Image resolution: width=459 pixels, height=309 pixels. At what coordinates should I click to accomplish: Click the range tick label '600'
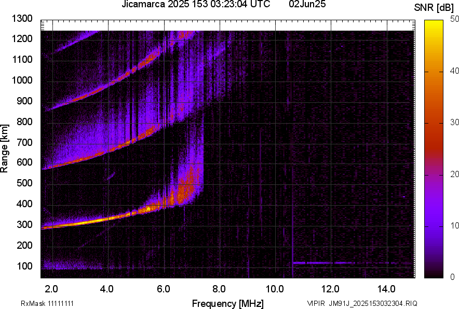pos(24,162)
